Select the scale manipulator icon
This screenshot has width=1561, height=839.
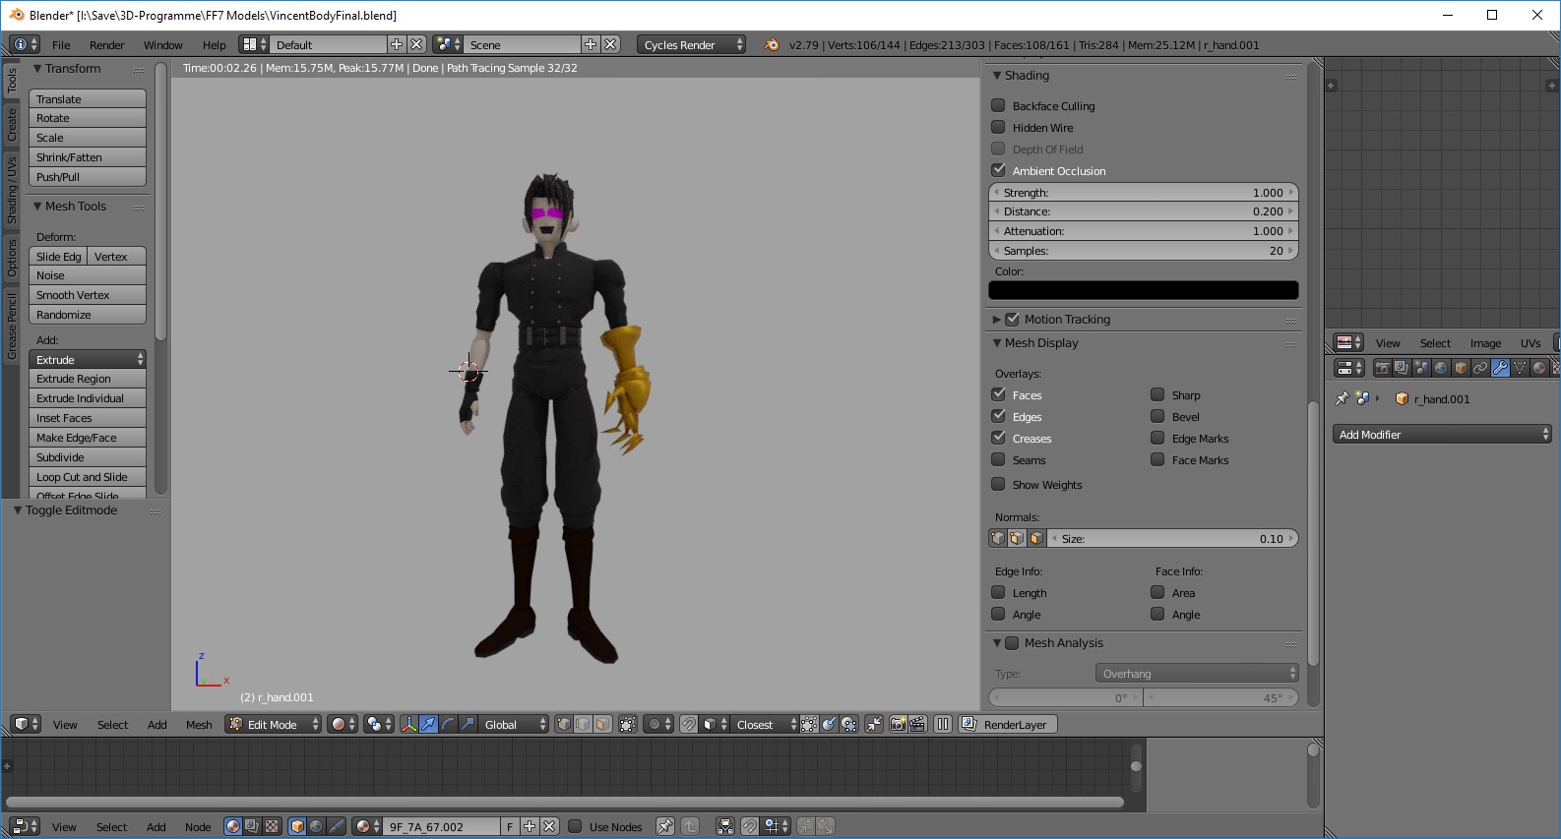click(468, 724)
